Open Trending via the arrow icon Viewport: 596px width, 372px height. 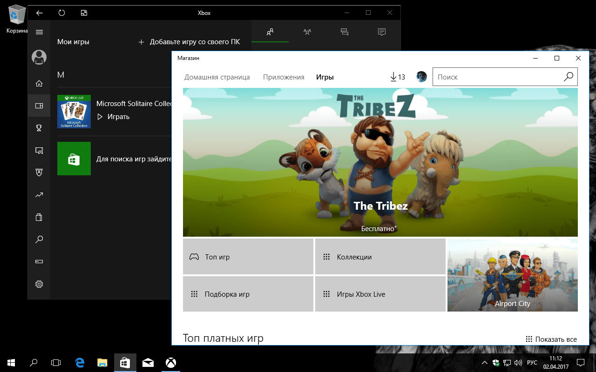[x=39, y=194]
